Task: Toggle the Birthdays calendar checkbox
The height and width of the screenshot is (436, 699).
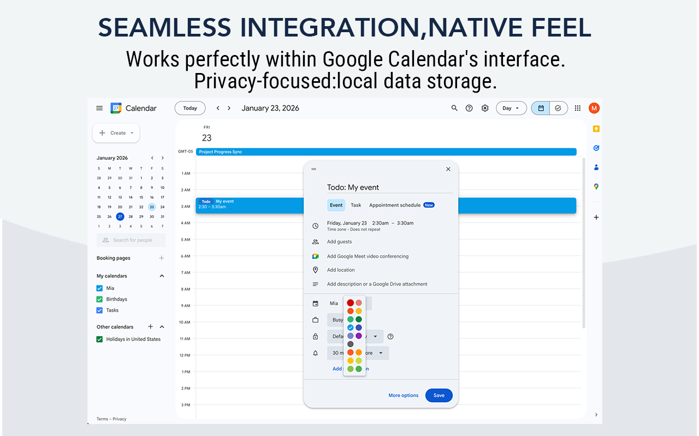Action: (x=99, y=299)
